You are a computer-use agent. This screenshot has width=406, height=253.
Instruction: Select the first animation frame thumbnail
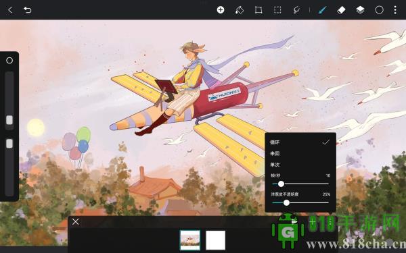point(190,240)
